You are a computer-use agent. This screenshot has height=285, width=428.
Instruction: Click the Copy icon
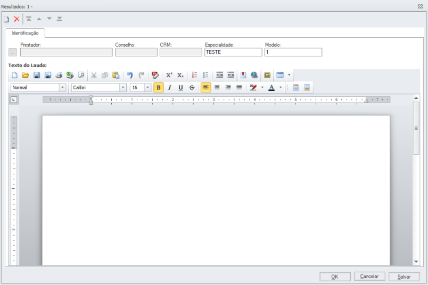click(x=105, y=75)
